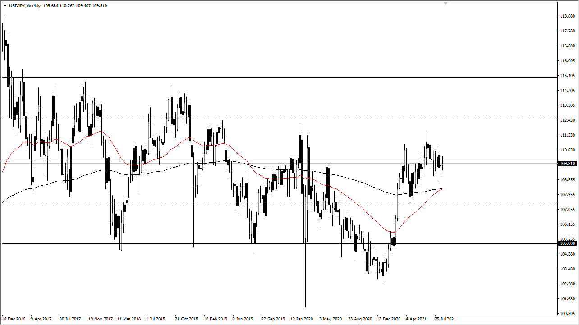This screenshot has height=325, width=579.
Task: Select the USDJPY,Weekly chart title label
Action: click(25, 5)
